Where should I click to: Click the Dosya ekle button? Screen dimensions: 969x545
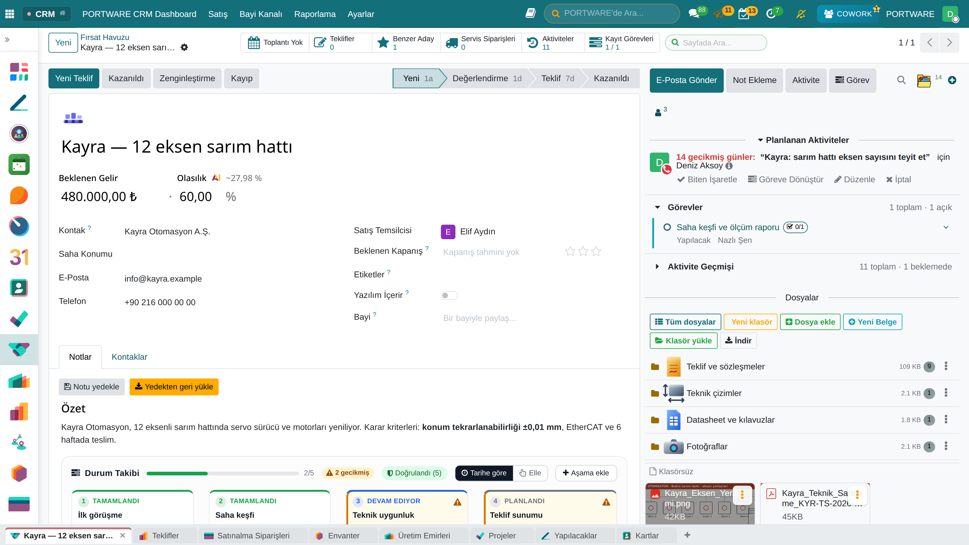810,322
